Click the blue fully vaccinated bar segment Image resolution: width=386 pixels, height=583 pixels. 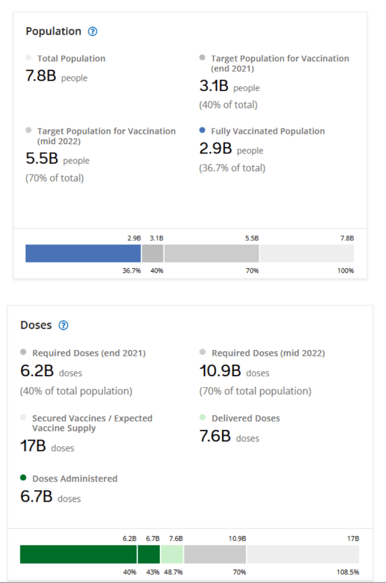[83, 253]
